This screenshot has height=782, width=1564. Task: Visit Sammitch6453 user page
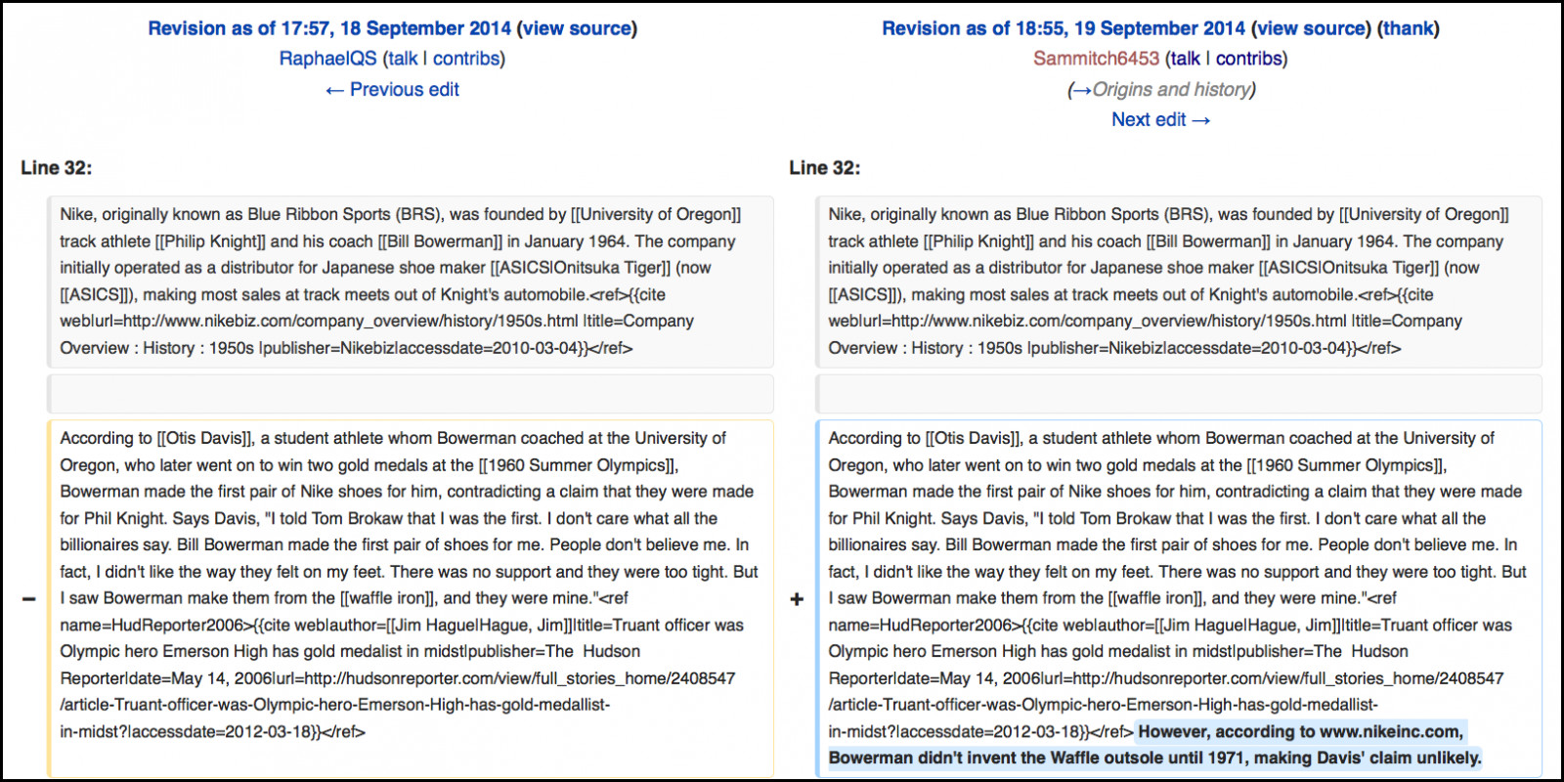click(1096, 59)
